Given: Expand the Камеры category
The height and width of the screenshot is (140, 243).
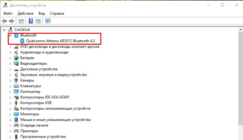Looking at the screenshot, I should [x=10, y=81].
